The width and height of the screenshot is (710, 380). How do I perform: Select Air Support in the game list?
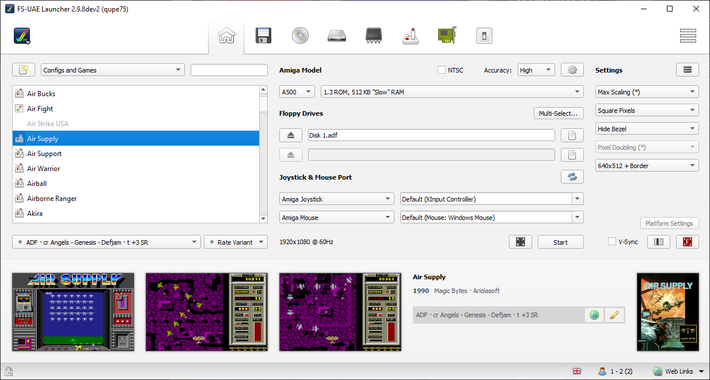pyautogui.click(x=136, y=154)
